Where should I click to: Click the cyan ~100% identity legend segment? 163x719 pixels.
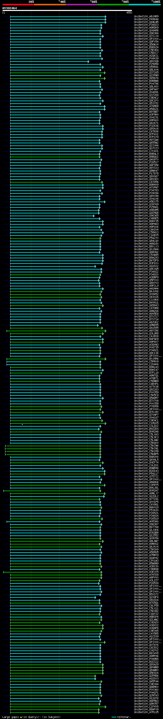click(145, 5)
